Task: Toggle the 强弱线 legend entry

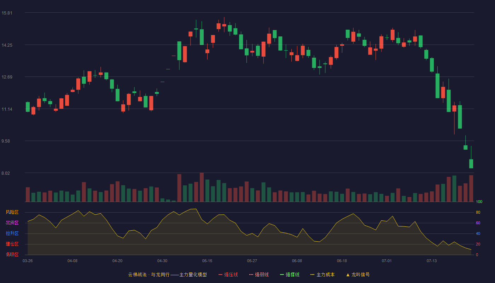Action: 259,275
